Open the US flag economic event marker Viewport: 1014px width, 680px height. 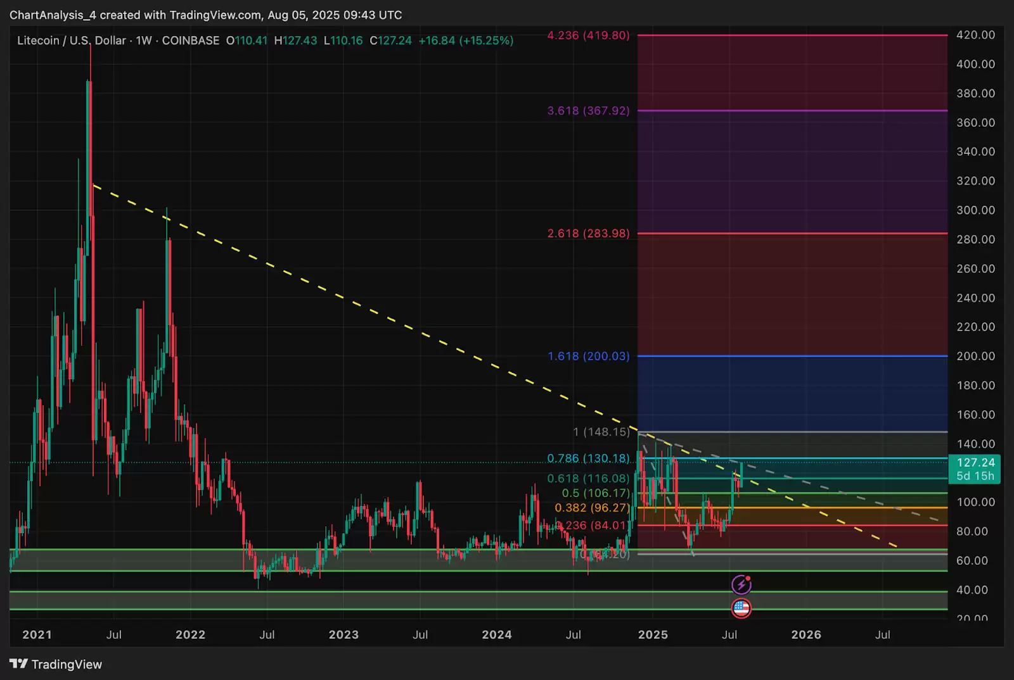coord(741,608)
